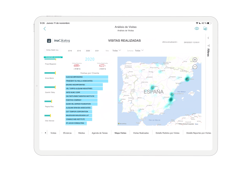Tap the back arrow in the header
This screenshot has height=176, width=246.
point(45,29)
